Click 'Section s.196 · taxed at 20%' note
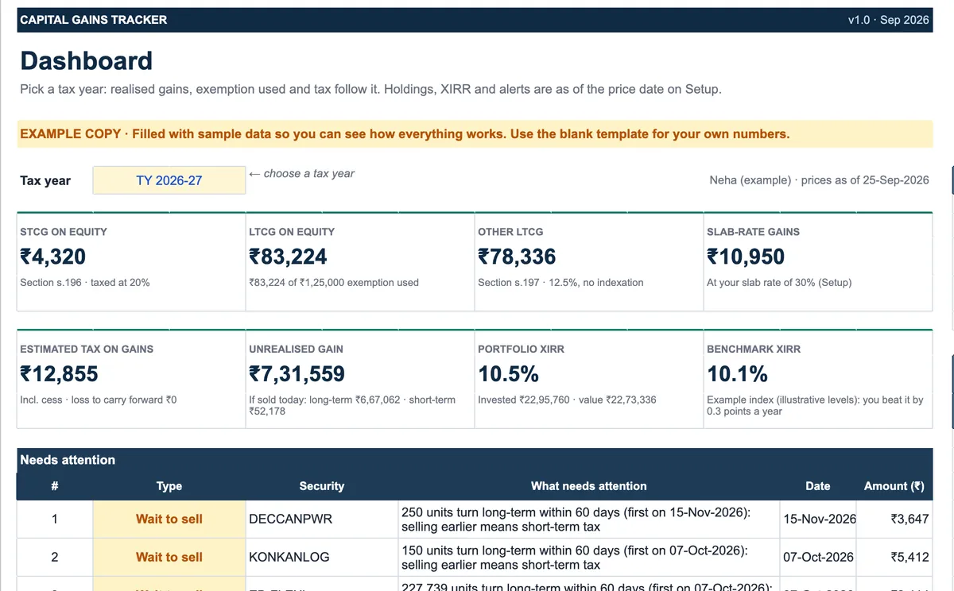This screenshot has height=591, width=954. coord(85,282)
